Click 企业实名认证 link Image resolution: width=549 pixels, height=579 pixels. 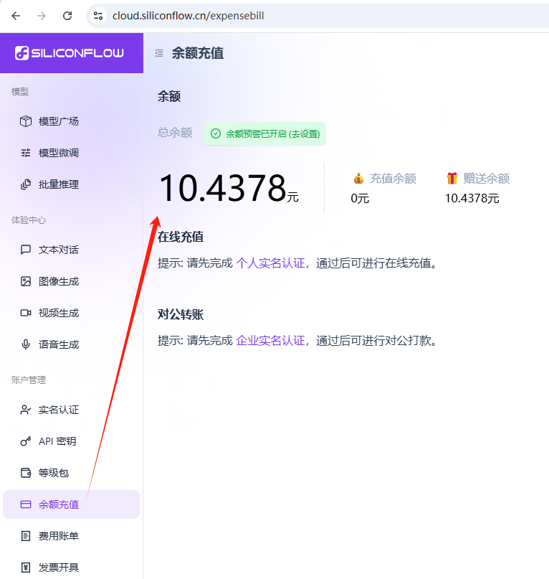pos(270,341)
